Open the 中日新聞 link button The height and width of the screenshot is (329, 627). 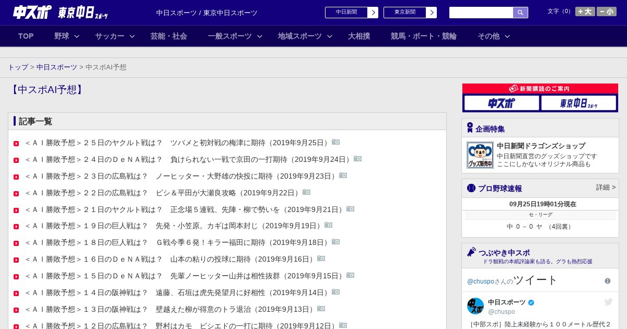346,13
